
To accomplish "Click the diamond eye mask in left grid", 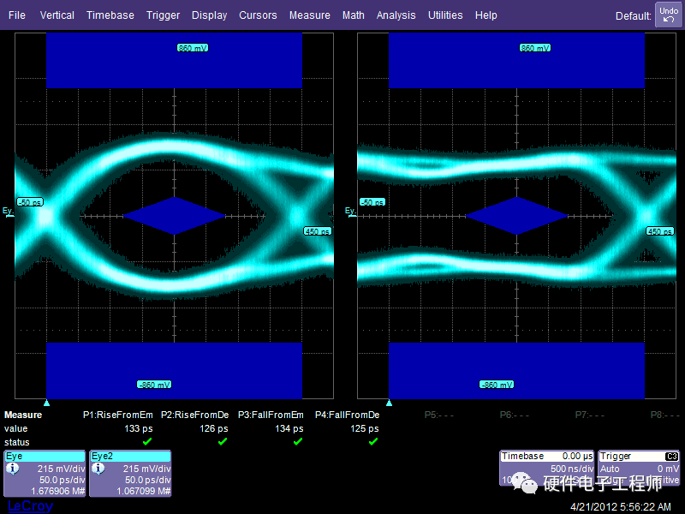I will (175, 216).
